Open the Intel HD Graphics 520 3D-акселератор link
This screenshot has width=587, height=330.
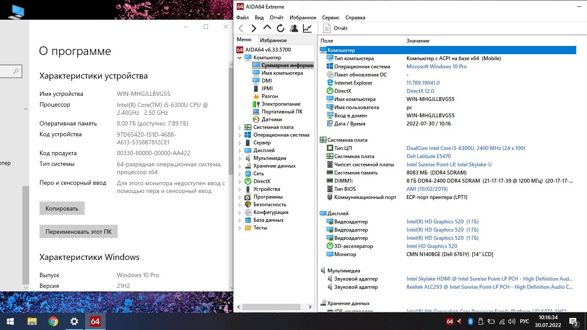432,246
